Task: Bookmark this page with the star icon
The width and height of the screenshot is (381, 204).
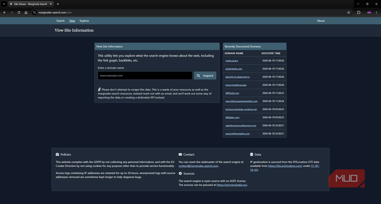Action: point(348,12)
